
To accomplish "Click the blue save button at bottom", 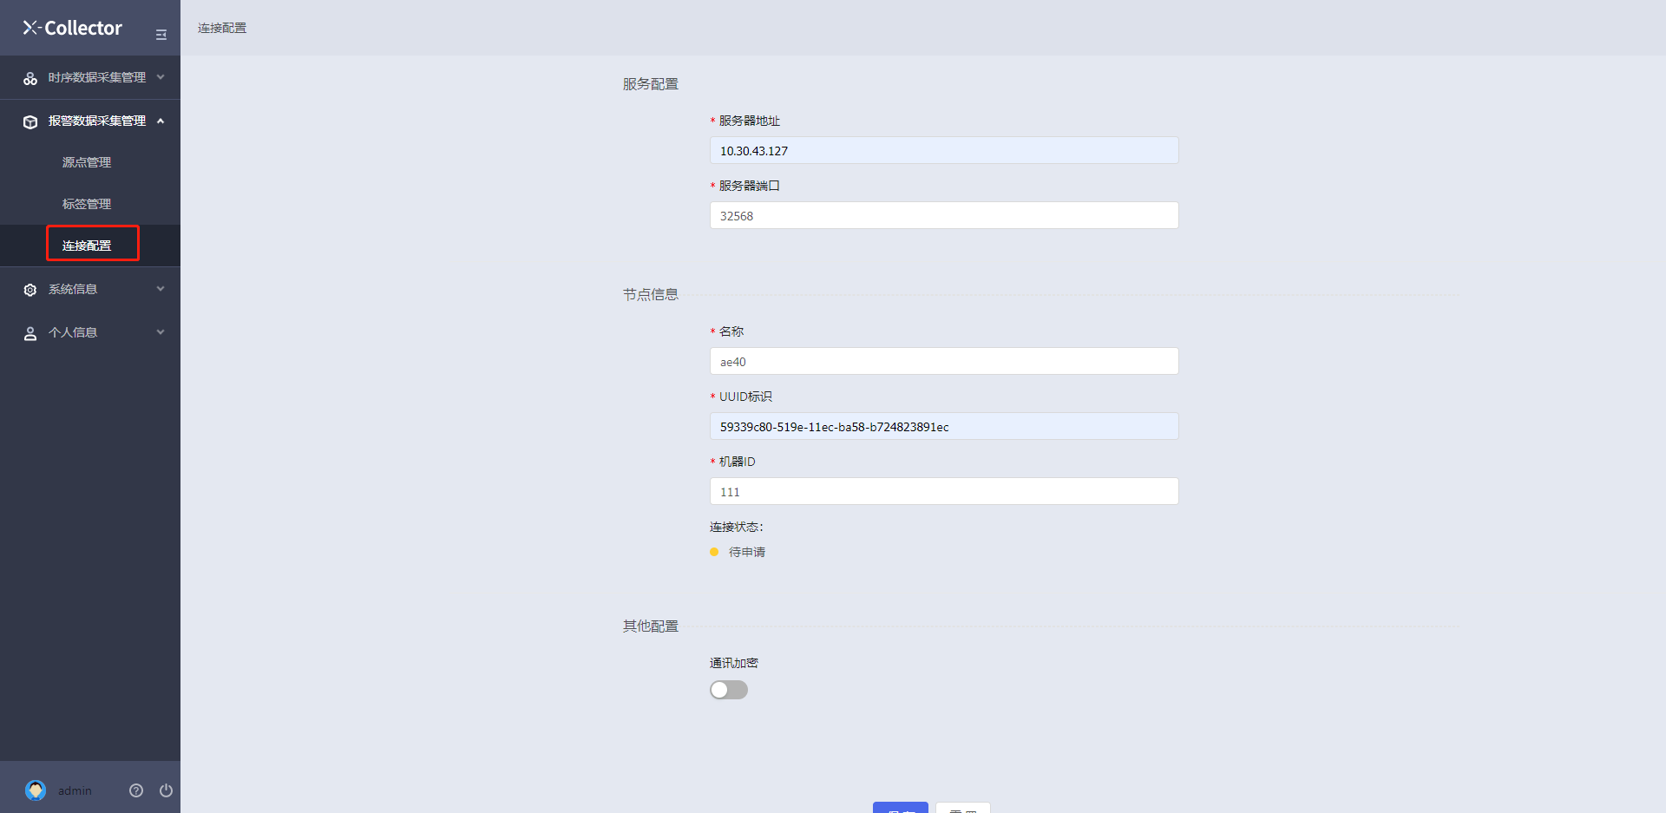I will (x=901, y=807).
